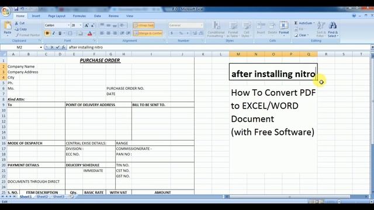Open Clipboard group dialog launcher
The width and height of the screenshot is (374, 210).
(x=40, y=40)
